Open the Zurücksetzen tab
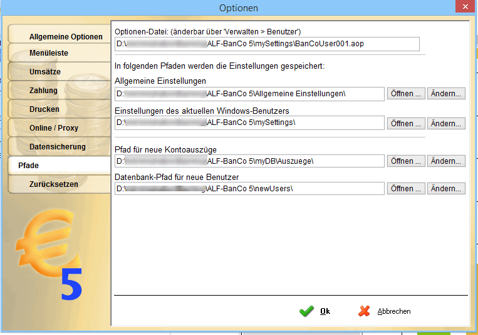Image resolution: width=478 pixels, height=335 pixels. pyautogui.click(x=60, y=184)
